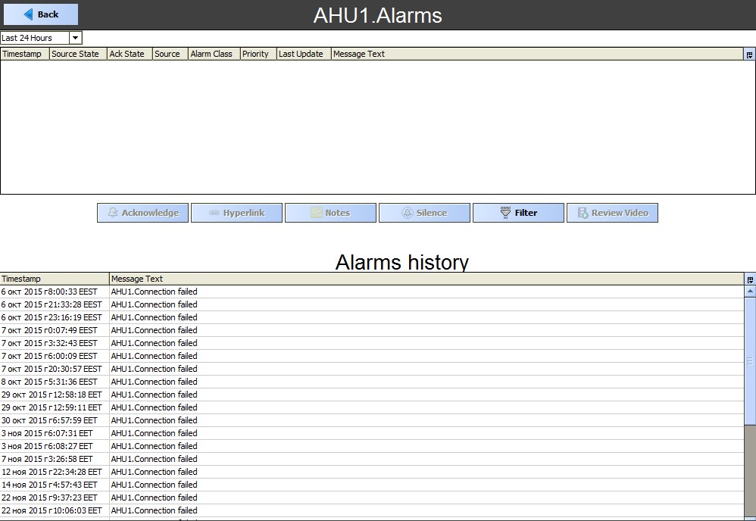Expand the Last 24 Hours dropdown

coord(75,38)
